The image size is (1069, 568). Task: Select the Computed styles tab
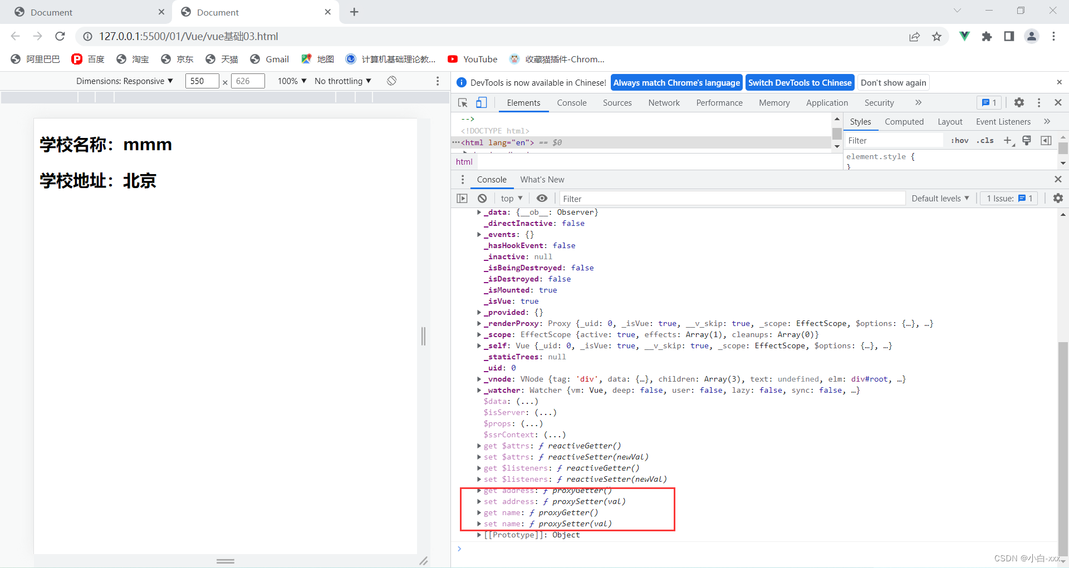click(x=904, y=122)
